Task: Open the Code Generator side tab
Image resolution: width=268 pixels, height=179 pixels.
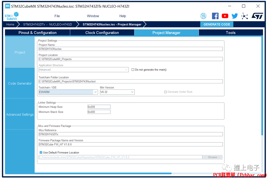Action: point(20,83)
